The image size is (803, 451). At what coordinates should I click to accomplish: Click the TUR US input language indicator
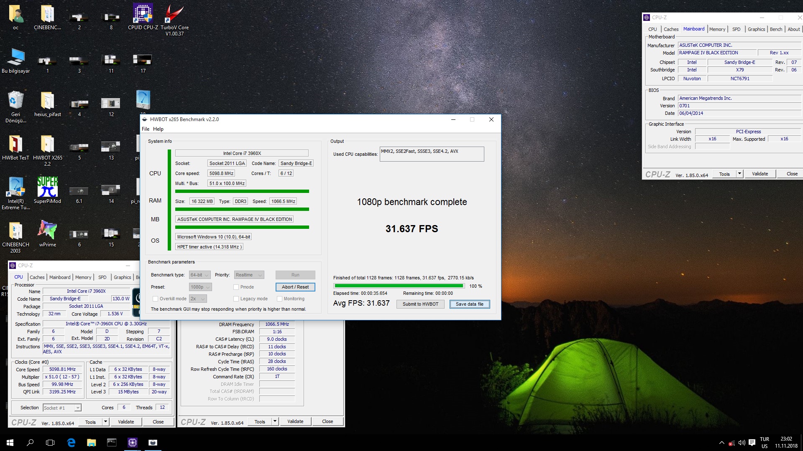pyautogui.click(x=765, y=443)
